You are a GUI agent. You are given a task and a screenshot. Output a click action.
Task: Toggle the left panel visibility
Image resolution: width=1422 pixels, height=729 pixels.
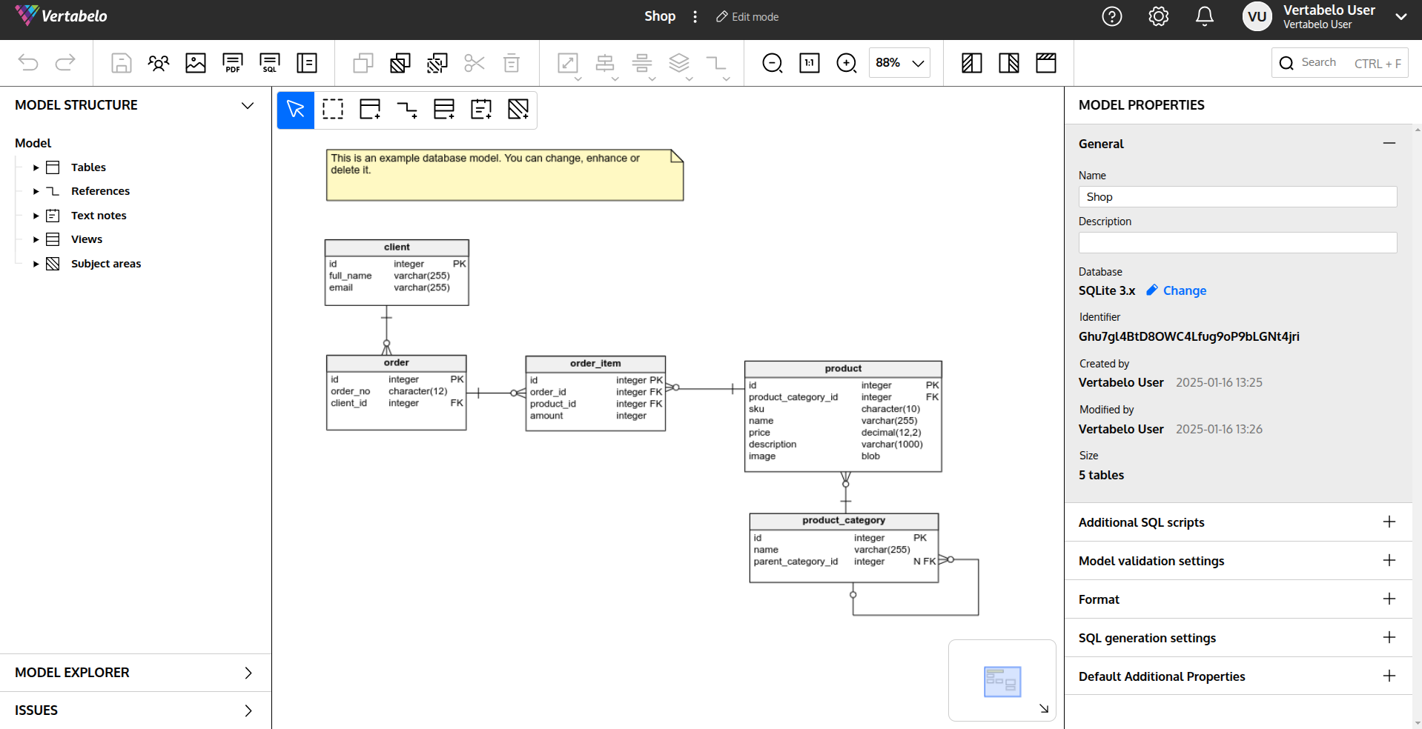[x=971, y=63]
